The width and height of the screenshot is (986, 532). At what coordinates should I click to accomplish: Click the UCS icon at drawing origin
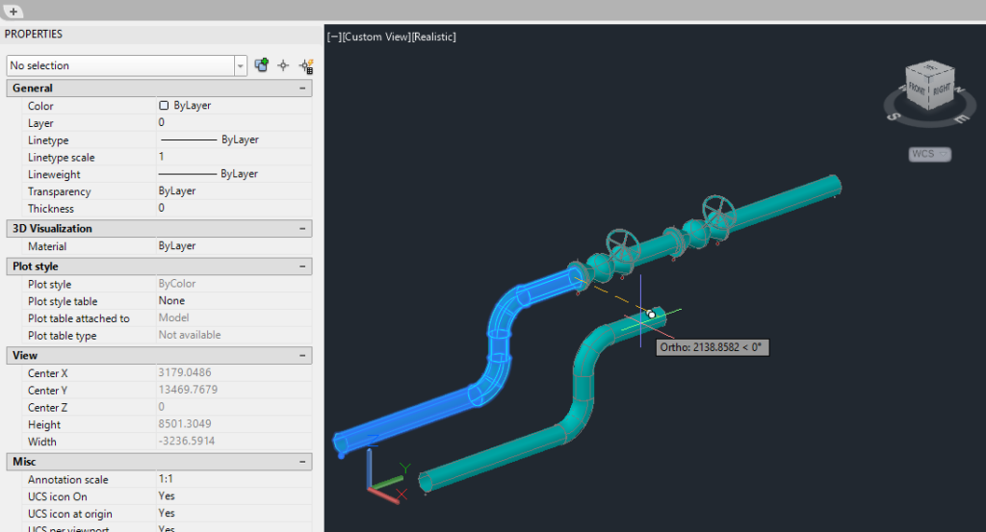coord(385,479)
